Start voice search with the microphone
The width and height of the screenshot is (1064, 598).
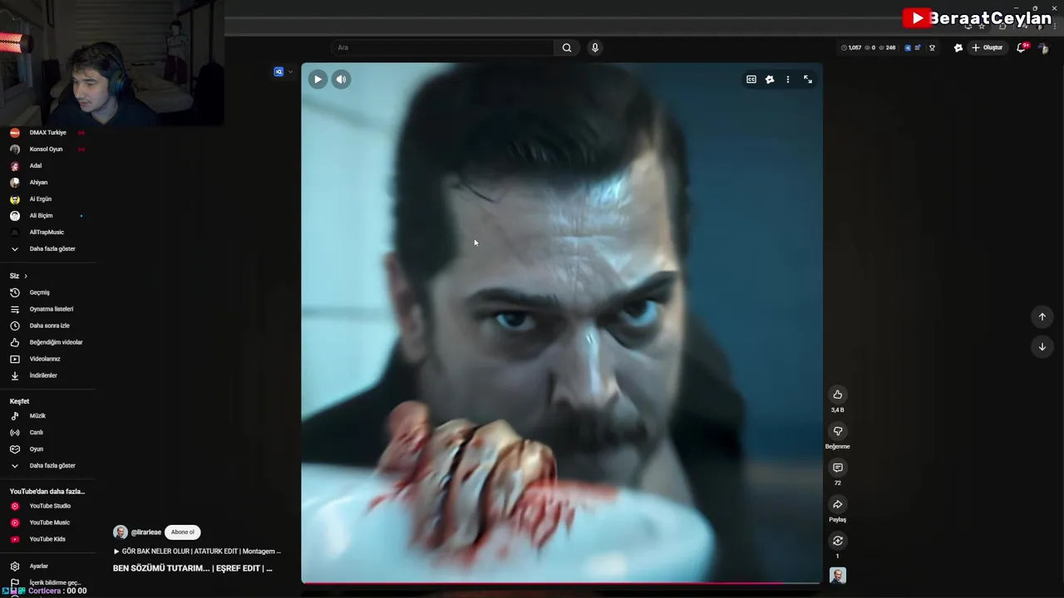595,47
